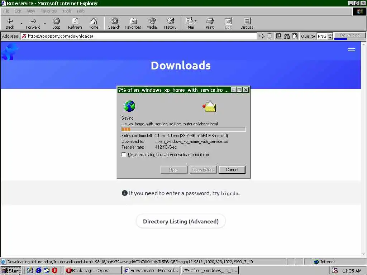Open the View menu
Screen dimensions: 367x275
(x=31, y=11)
